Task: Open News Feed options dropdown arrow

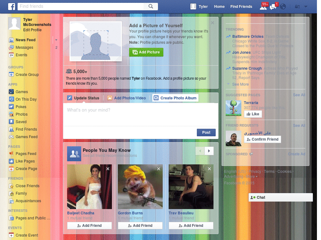Action: pyautogui.click(x=56, y=40)
